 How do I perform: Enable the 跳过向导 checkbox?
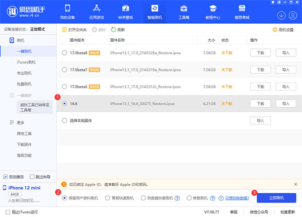point(32,177)
